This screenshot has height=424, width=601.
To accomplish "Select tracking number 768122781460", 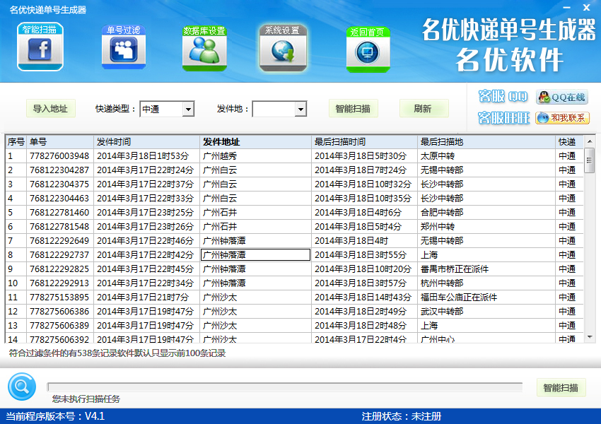I will tap(59, 213).
